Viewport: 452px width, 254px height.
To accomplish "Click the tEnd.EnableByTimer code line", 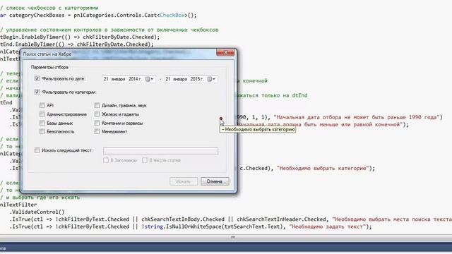I will (x=77, y=44).
